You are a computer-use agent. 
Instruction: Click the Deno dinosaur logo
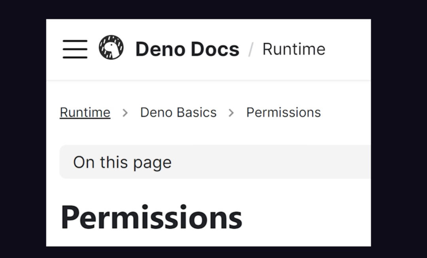tap(111, 47)
